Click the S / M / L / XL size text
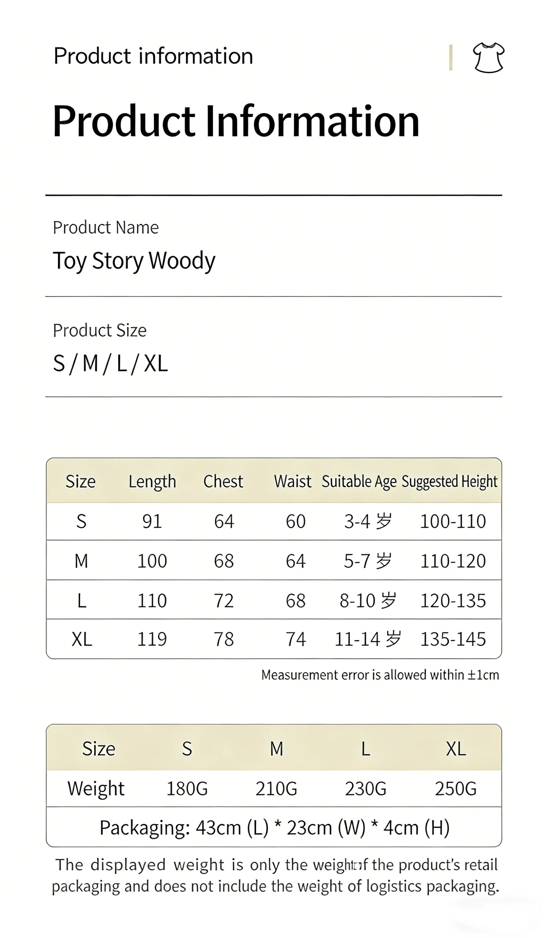This screenshot has width=547, height=938. [x=111, y=363]
